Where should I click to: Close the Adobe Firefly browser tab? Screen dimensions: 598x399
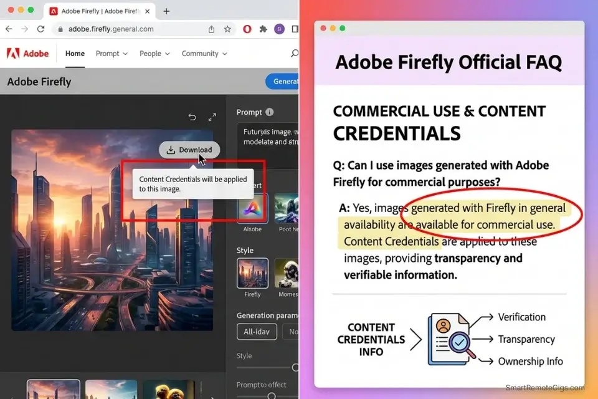tap(147, 11)
